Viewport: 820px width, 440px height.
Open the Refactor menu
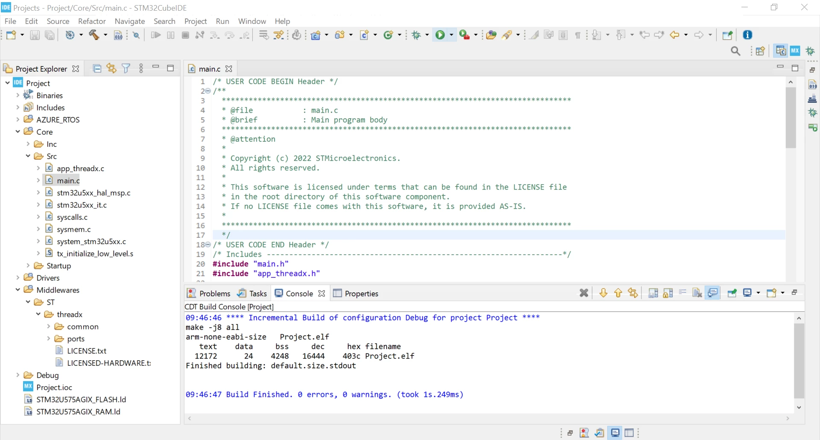[92, 21]
